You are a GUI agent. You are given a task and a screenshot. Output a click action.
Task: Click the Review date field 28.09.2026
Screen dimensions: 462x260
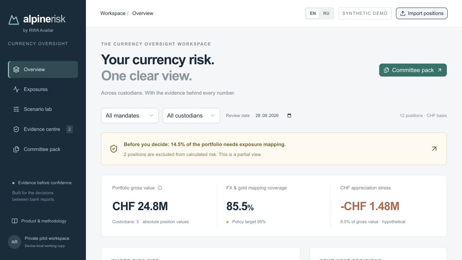[x=274, y=116]
